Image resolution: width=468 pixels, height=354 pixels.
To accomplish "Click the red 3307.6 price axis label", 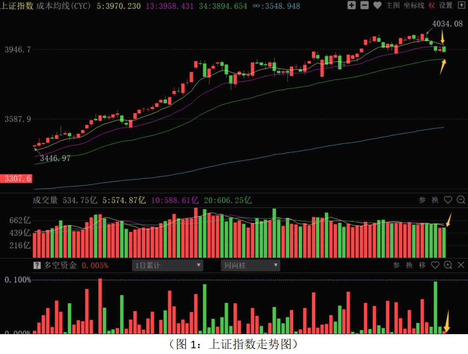I will pyautogui.click(x=16, y=178).
